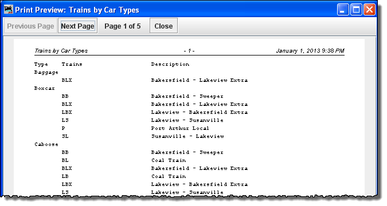Click the red X window close icon
387x206 pixels.
[x=369, y=10]
